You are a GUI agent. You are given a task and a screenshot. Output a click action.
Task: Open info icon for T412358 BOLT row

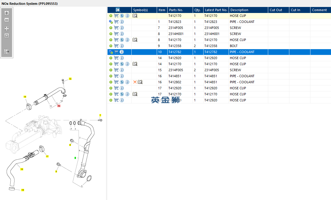tap(122, 46)
